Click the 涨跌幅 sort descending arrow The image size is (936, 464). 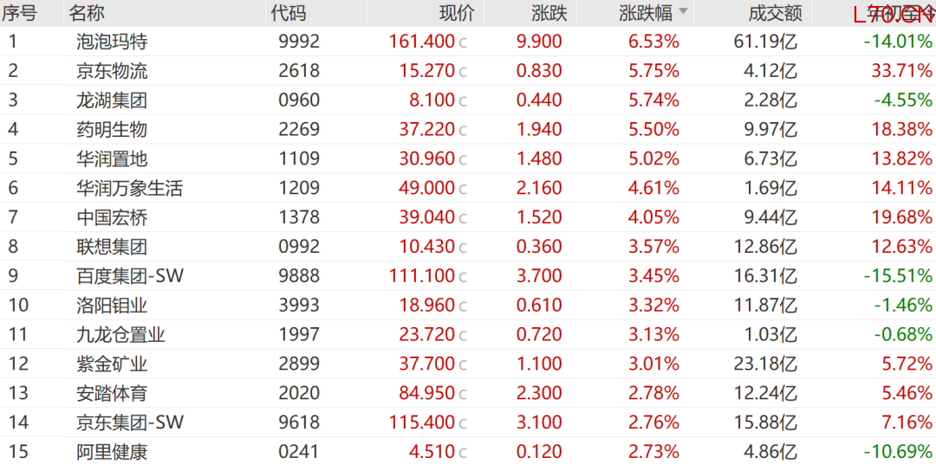pos(683,12)
